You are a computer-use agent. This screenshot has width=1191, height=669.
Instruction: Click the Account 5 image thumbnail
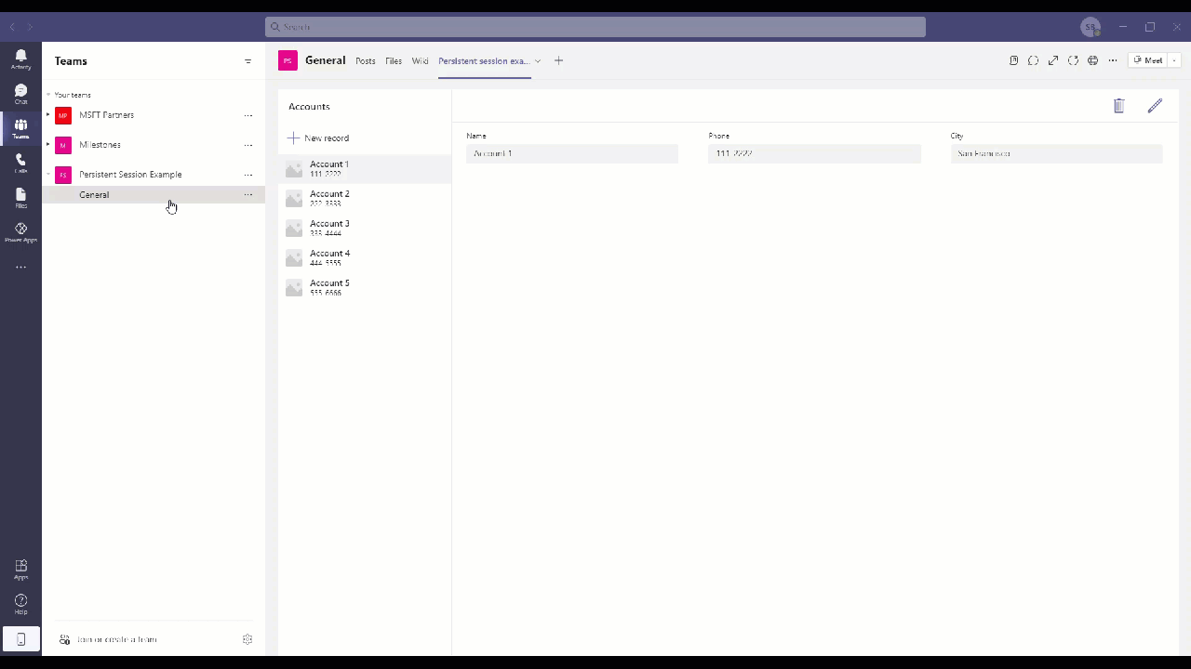pyautogui.click(x=294, y=288)
